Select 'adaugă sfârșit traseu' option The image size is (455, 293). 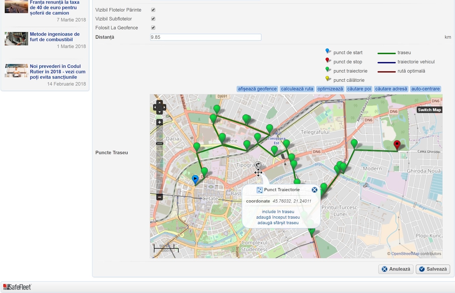click(x=278, y=223)
